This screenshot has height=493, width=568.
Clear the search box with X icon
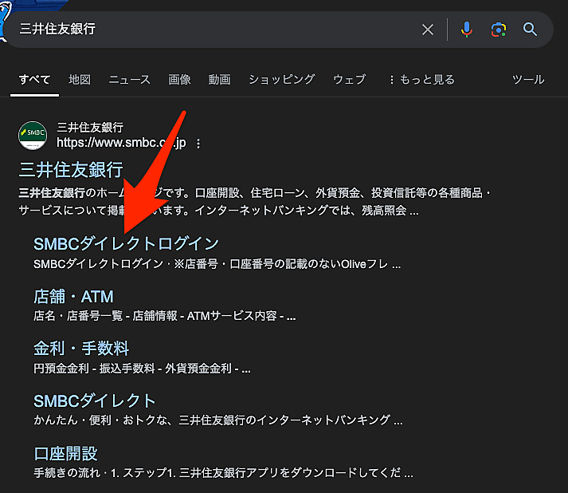428,30
